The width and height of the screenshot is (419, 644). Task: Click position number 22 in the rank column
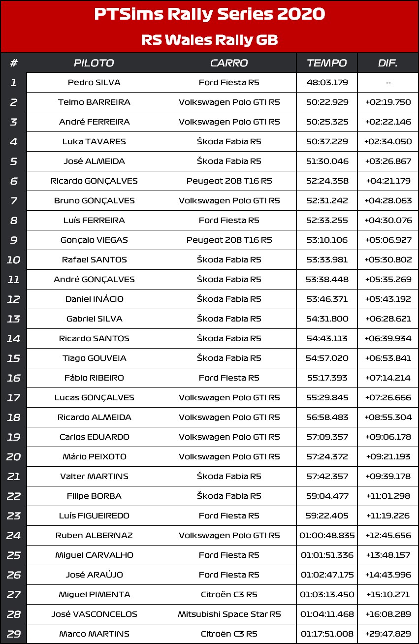point(13,496)
